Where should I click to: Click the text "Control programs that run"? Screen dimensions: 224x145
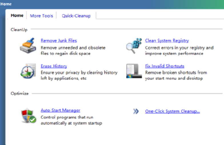pyautogui.click(x=67, y=117)
